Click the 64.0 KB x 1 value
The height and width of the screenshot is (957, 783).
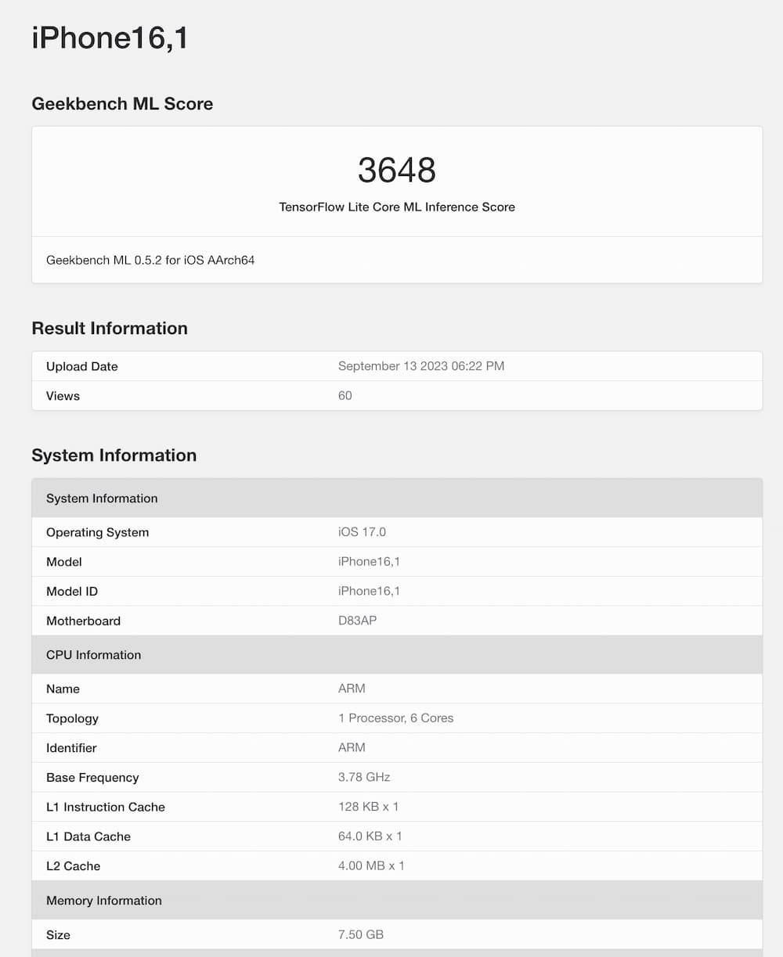[370, 836]
